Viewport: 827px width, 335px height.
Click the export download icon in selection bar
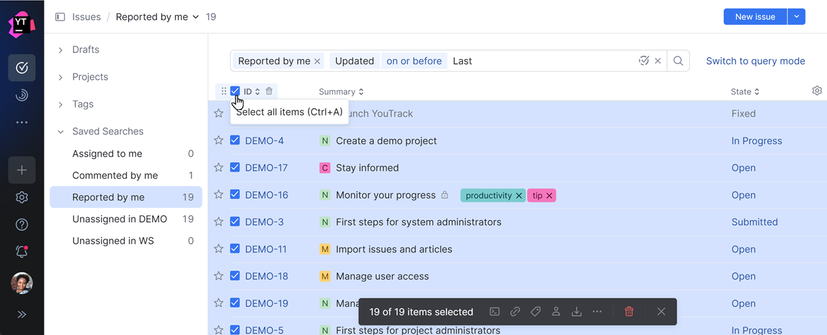576,312
